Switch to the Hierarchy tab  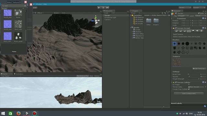point(109,11)
